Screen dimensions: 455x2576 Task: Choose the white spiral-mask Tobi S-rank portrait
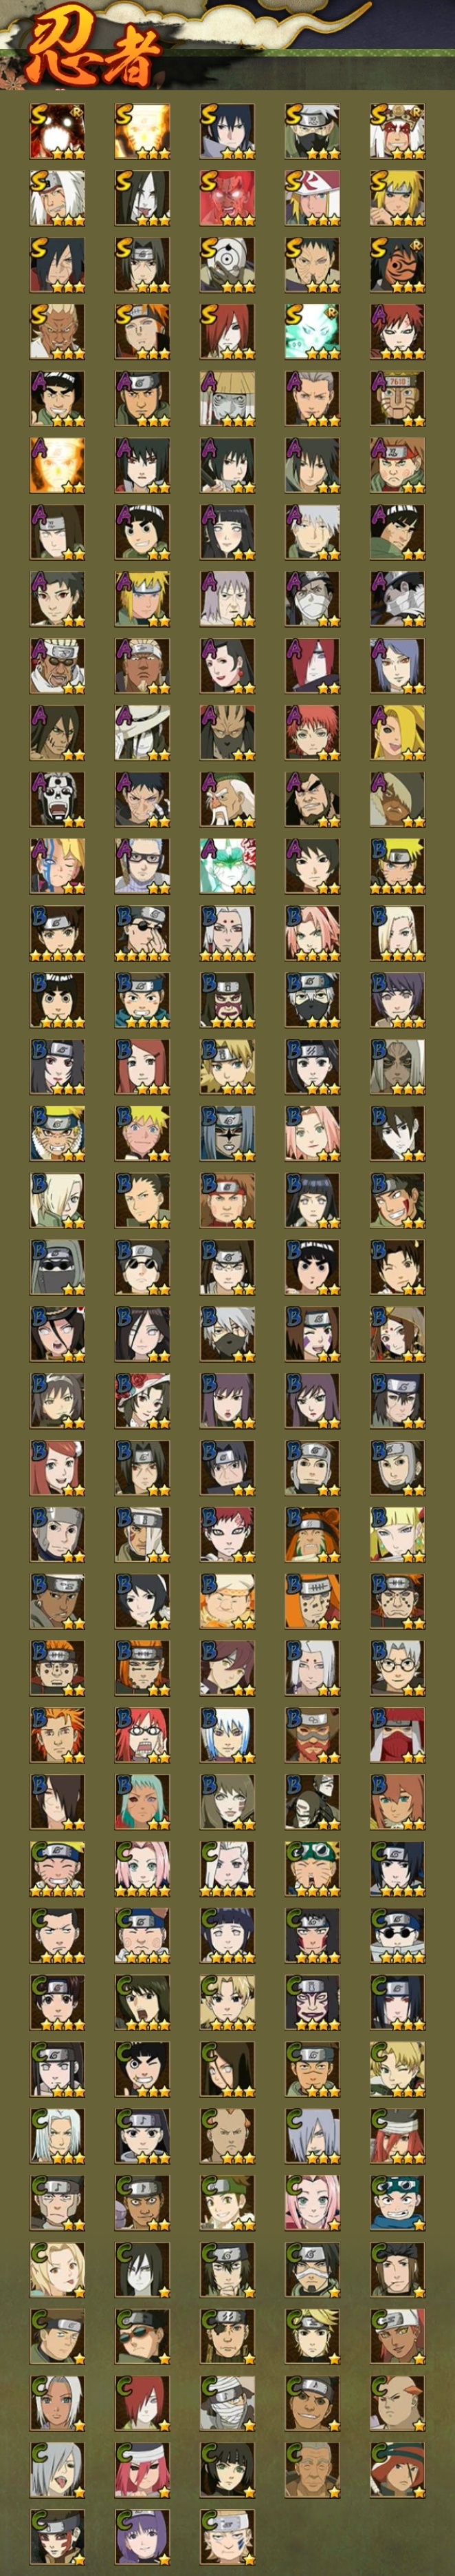[x=227, y=264]
